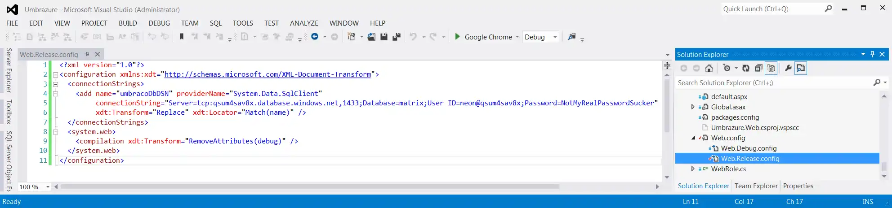Image resolution: width=892 pixels, height=208 pixels.
Task: Click the Visual Studio logo icon
Action: point(13,9)
